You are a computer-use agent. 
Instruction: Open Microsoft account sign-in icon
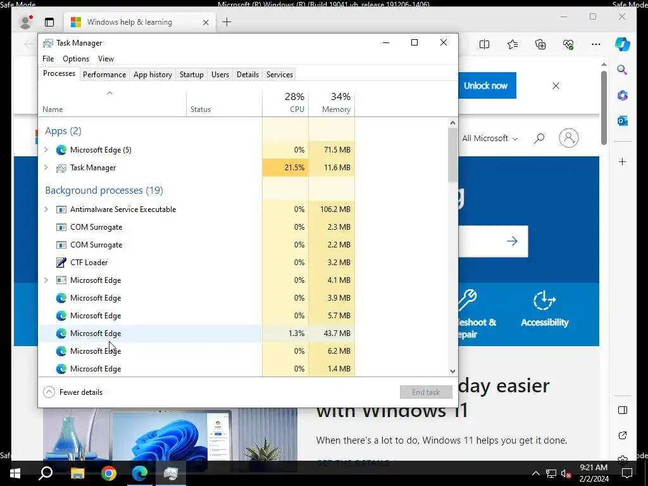(x=569, y=138)
